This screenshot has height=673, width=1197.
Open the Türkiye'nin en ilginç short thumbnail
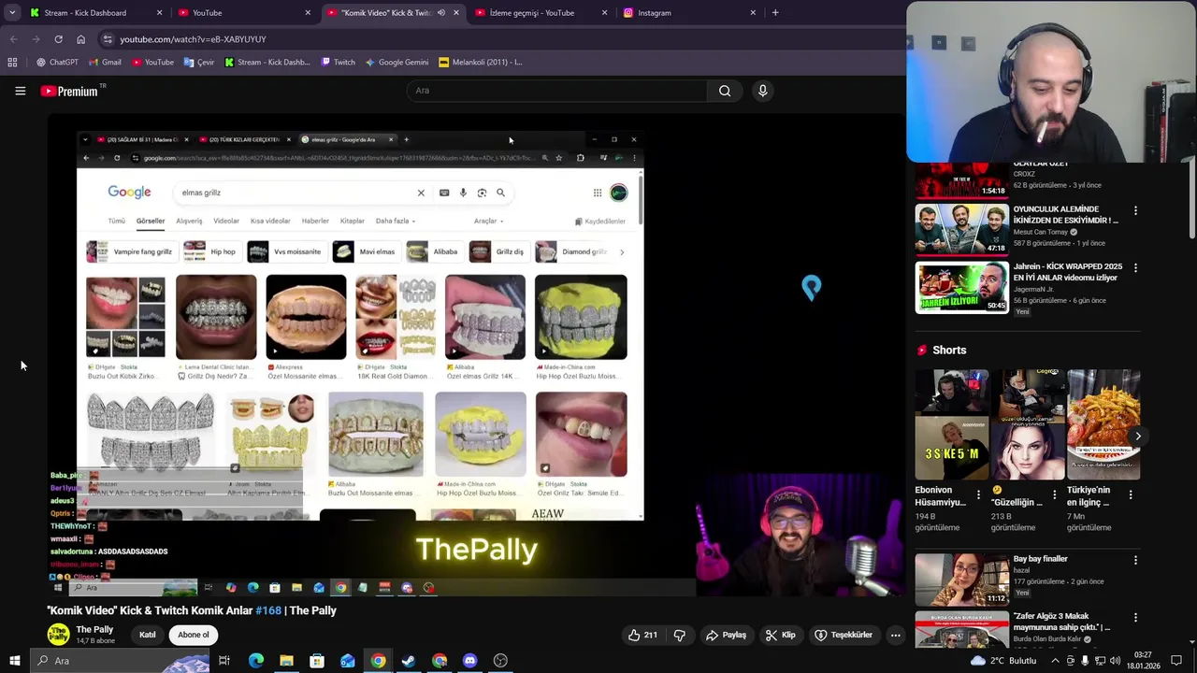point(1103,424)
